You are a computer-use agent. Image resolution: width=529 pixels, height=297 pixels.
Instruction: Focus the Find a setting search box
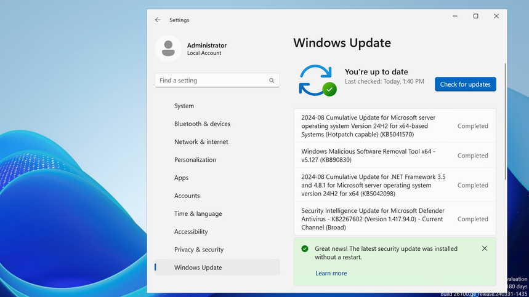[217, 81]
